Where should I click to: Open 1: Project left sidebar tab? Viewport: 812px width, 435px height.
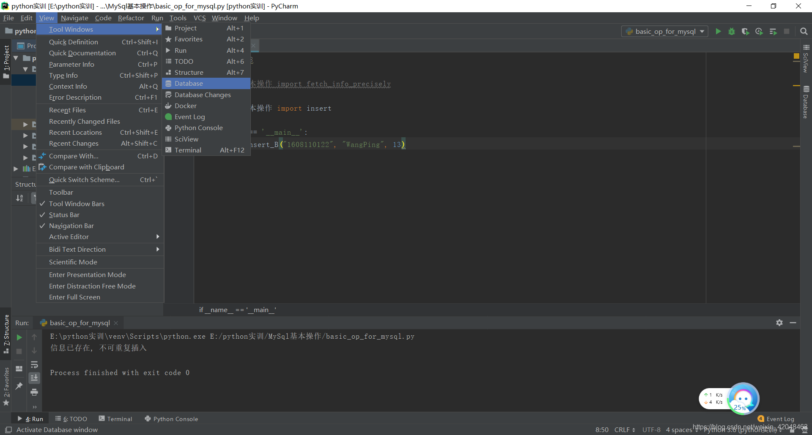pos(6,62)
